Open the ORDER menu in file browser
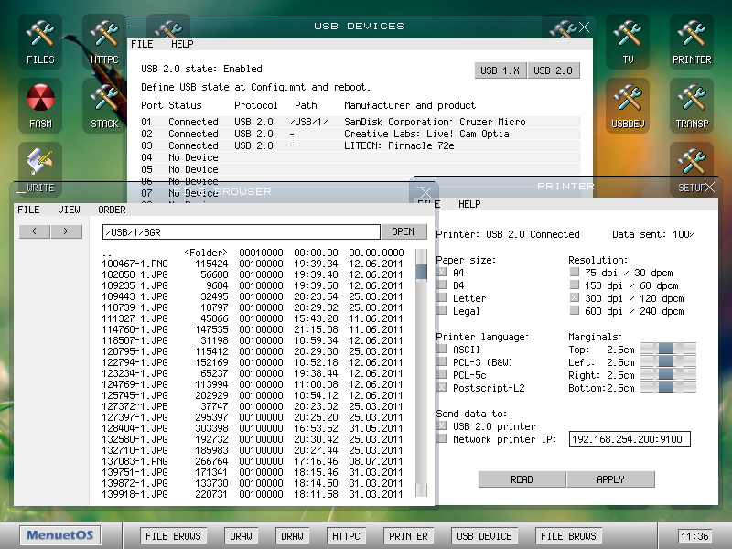This screenshot has height=549, width=732. coord(112,210)
